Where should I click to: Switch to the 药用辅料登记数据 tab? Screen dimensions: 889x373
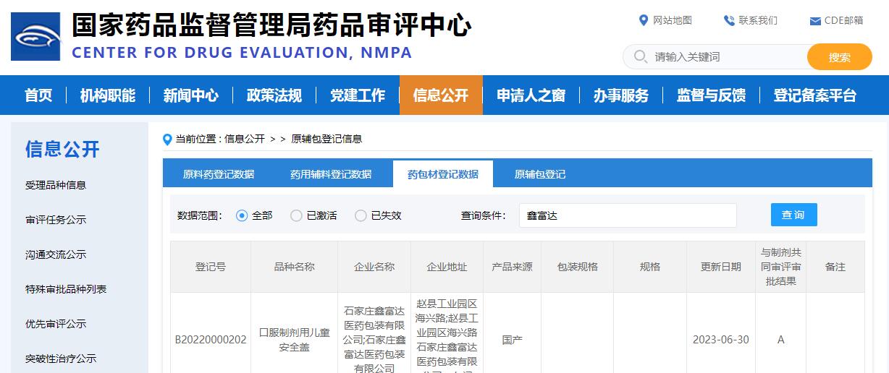click(331, 174)
